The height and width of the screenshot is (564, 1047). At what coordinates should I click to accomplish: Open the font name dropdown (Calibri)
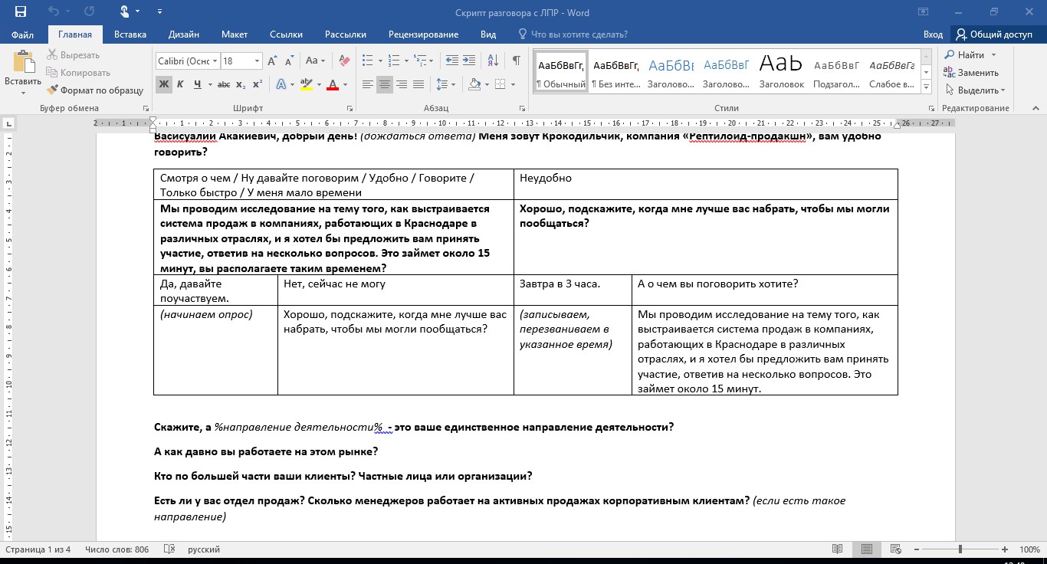pyautogui.click(x=216, y=61)
